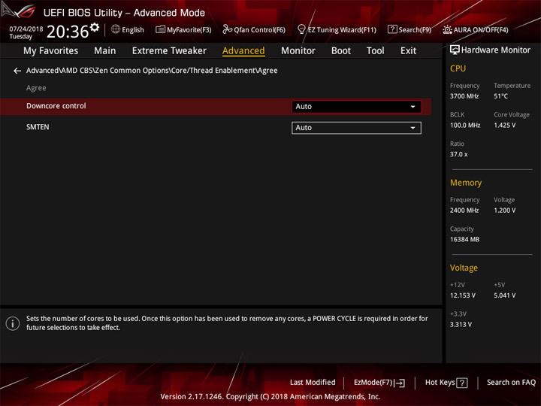Click the Memory voltage value 1.200 V
This screenshot has width=541, height=406.
click(x=505, y=211)
